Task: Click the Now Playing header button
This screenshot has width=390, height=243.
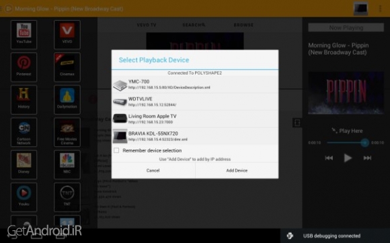Action: pyautogui.click(x=346, y=28)
